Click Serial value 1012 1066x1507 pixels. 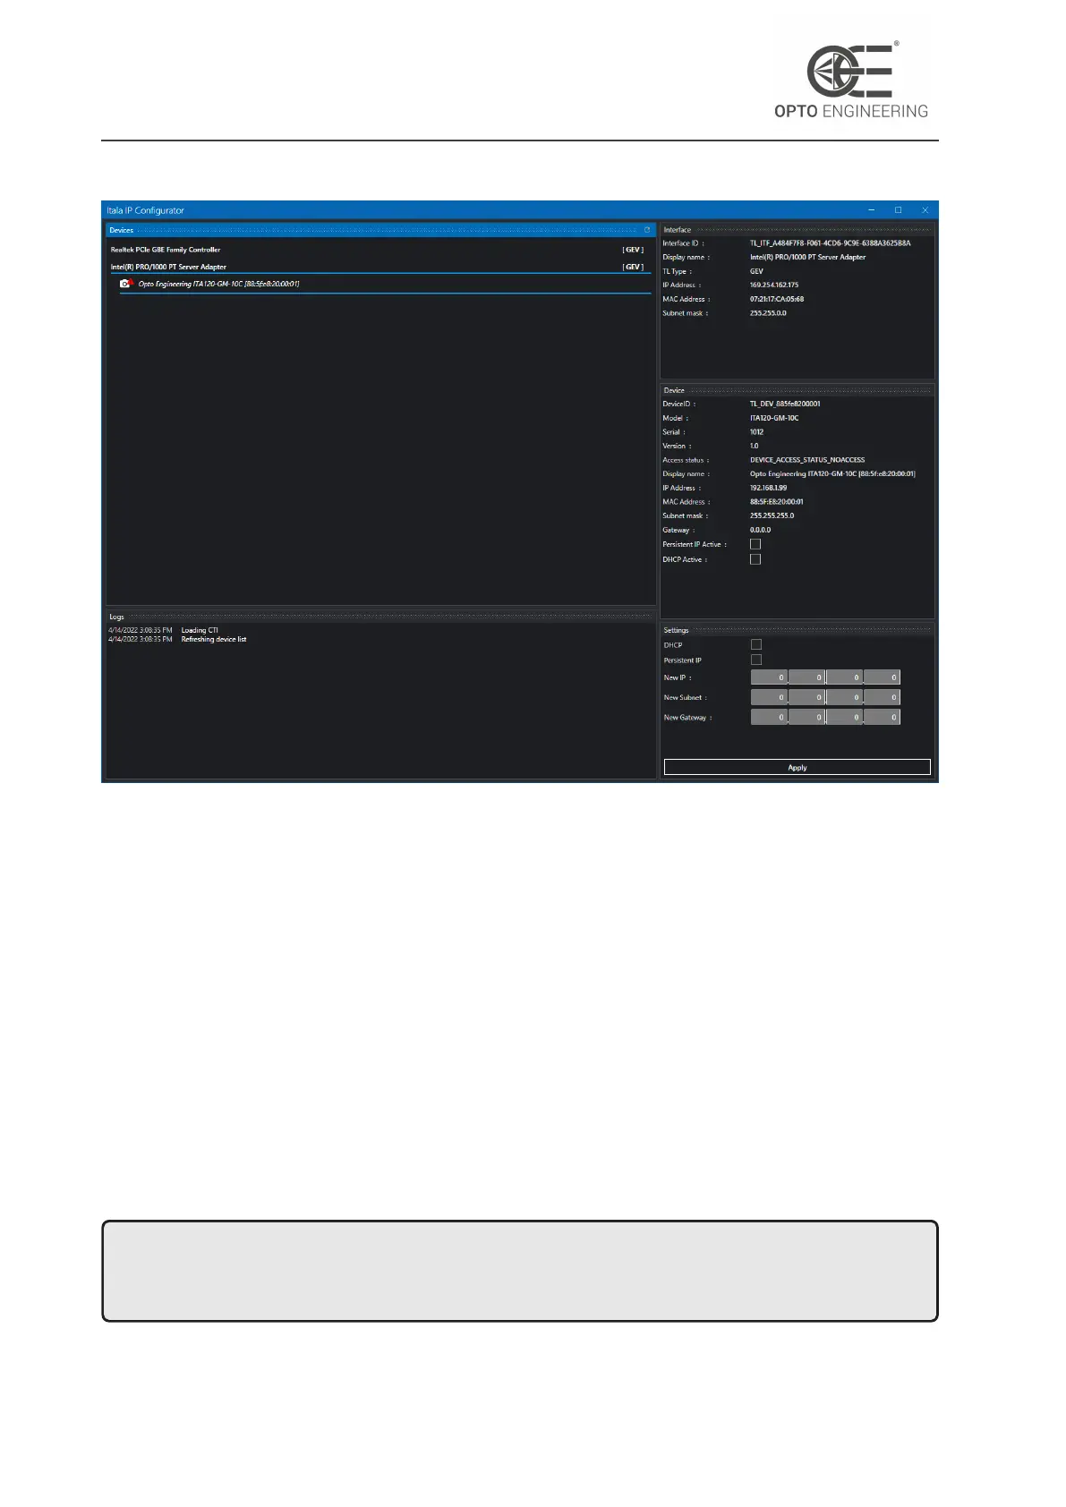(757, 432)
